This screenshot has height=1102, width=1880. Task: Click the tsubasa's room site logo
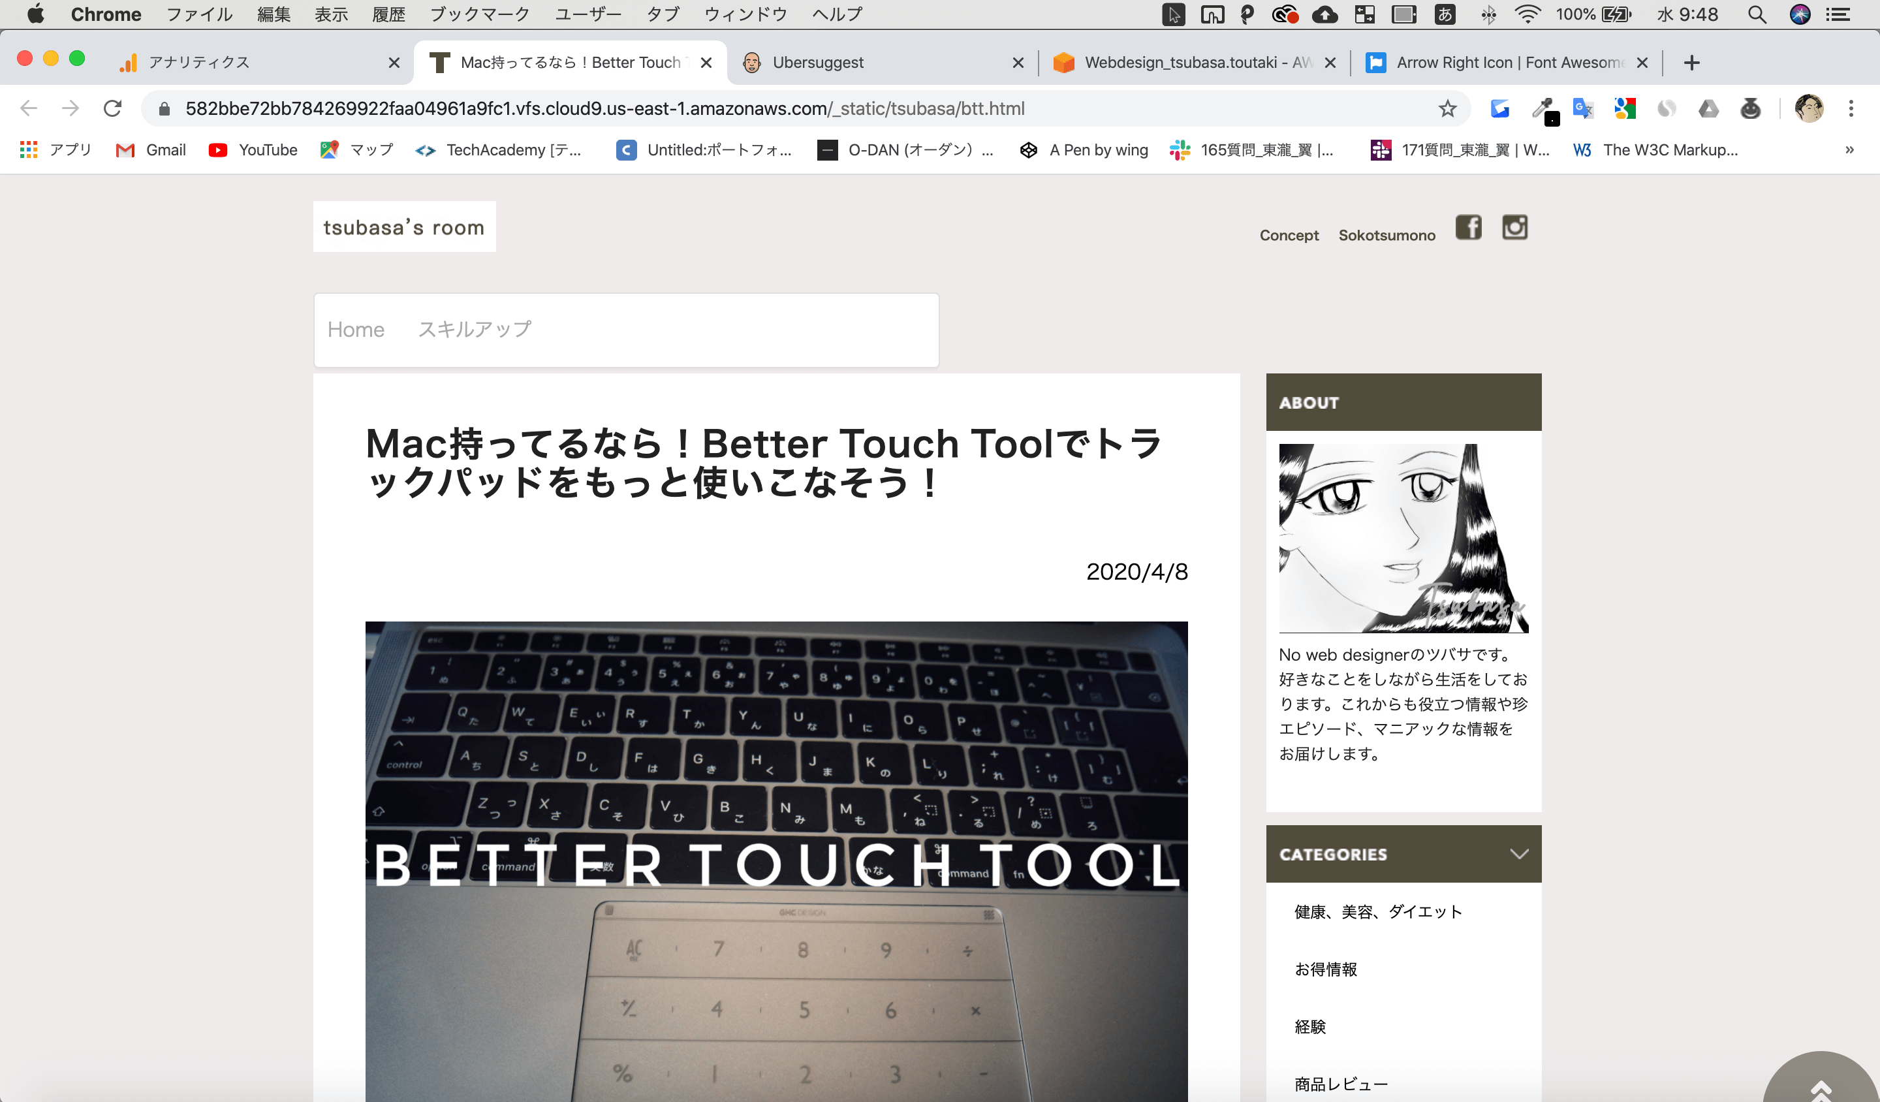click(403, 227)
